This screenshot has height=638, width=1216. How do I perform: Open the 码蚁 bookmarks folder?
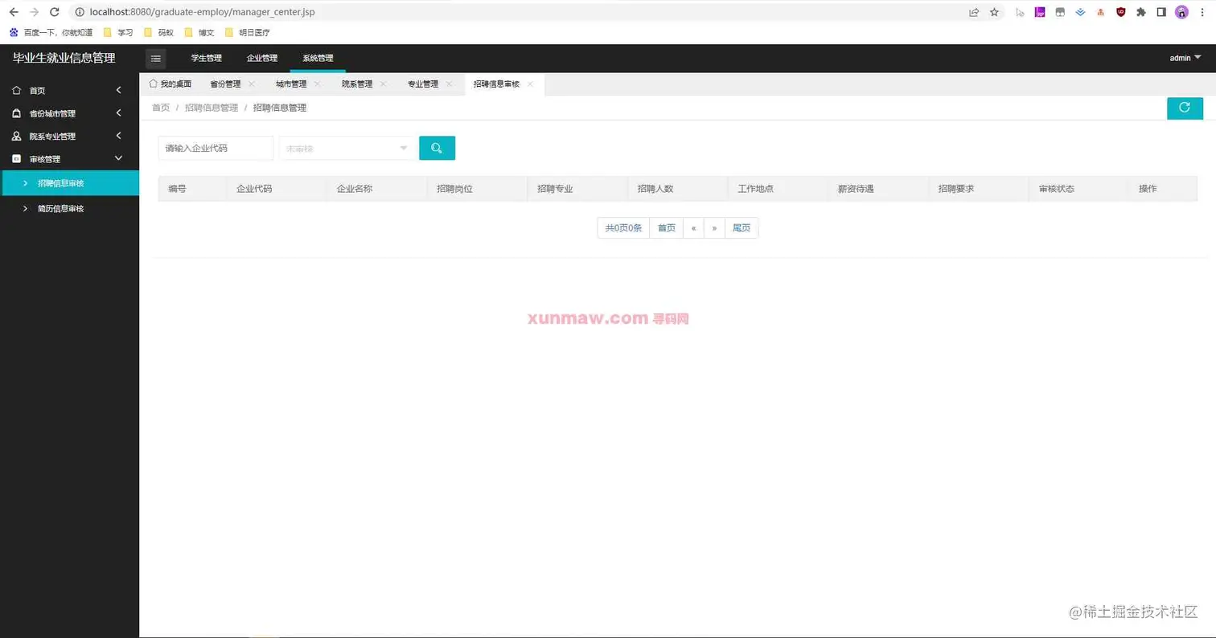pyautogui.click(x=158, y=33)
